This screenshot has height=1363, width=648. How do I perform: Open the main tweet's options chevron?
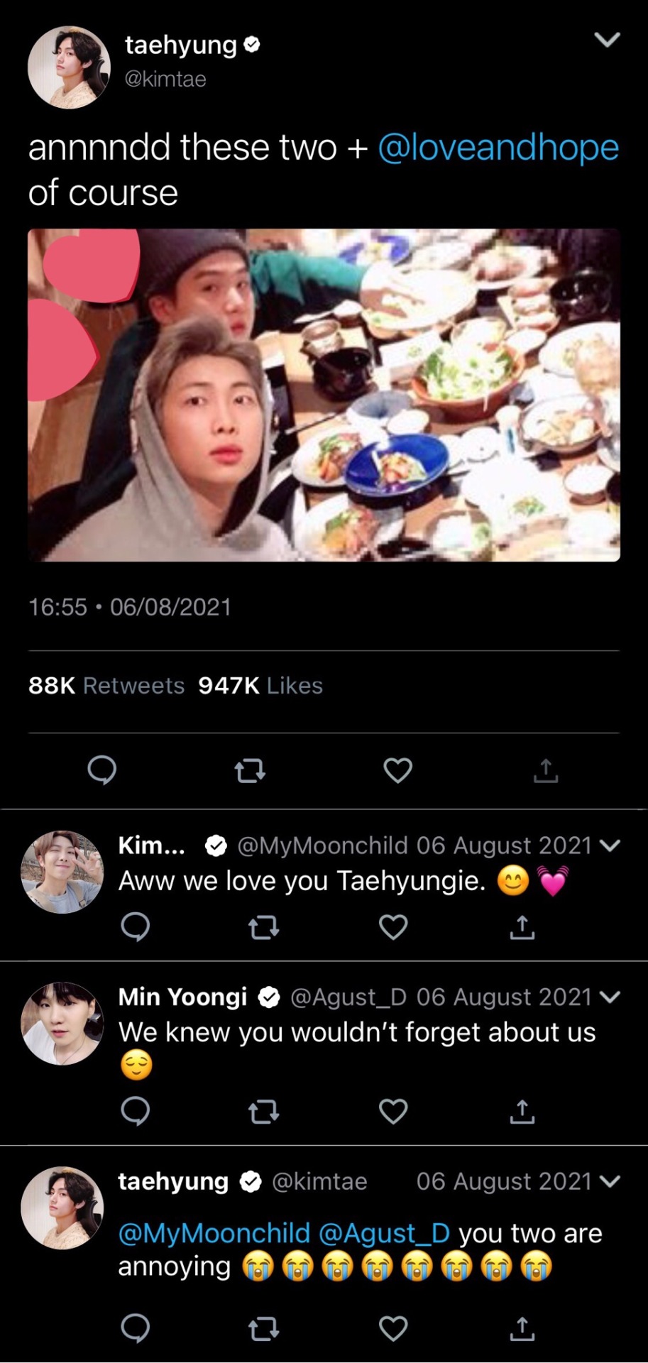click(x=607, y=40)
